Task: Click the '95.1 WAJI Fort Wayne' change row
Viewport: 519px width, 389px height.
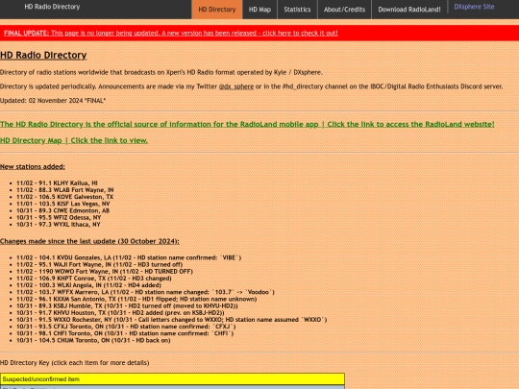Action: 100,265
